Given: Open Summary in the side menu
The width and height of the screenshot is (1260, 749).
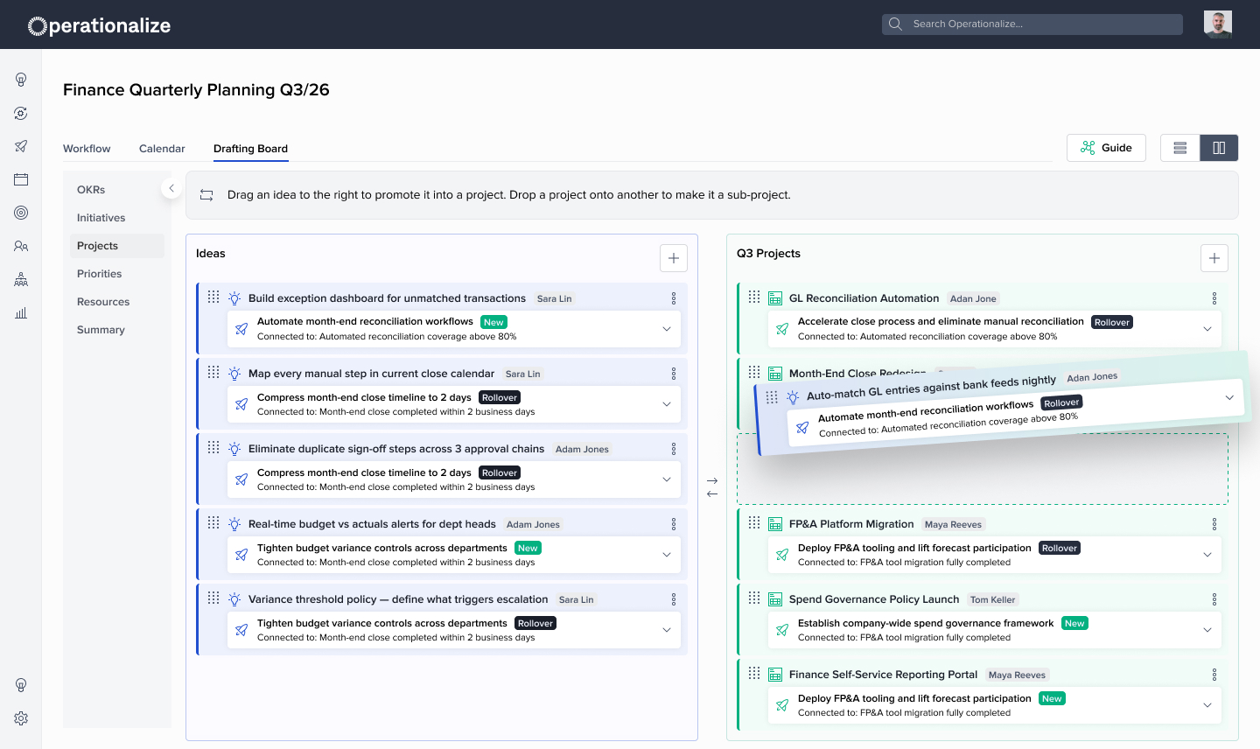Looking at the screenshot, I should click(117, 330).
